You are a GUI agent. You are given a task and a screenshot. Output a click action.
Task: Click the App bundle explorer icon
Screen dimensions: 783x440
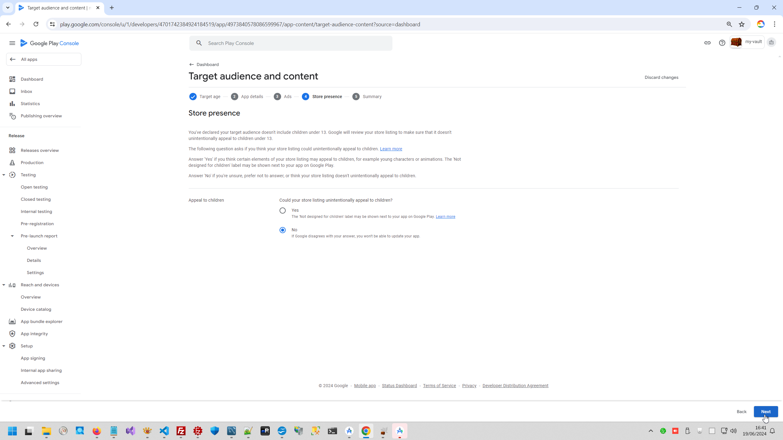coord(12,321)
